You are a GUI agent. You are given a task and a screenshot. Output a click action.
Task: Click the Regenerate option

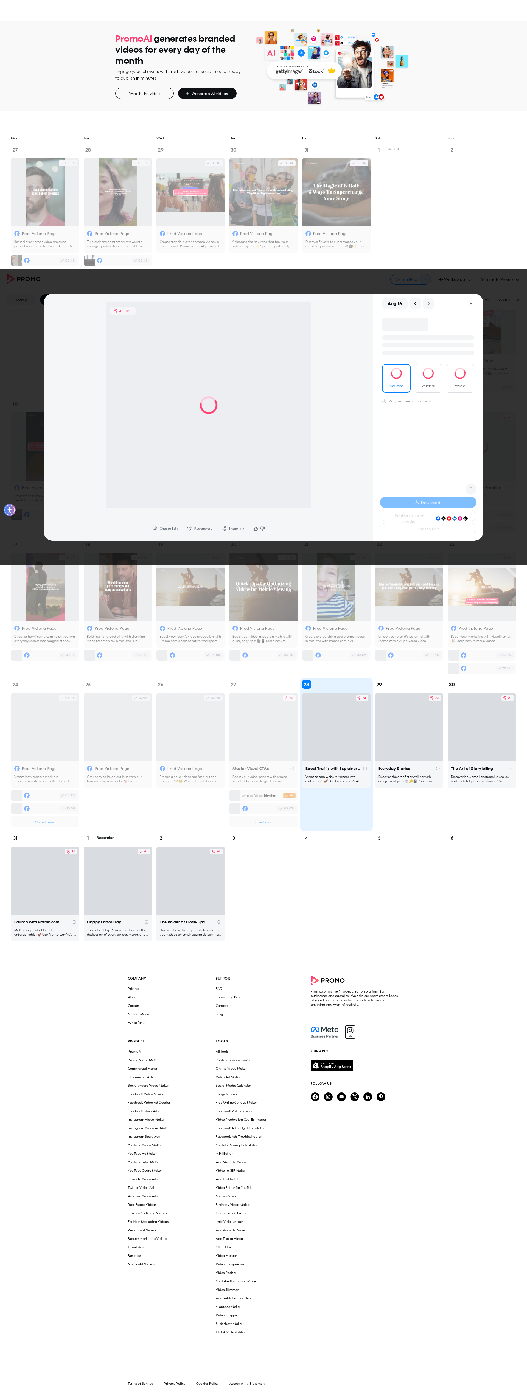pyautogui.click(x=200, y=528)
